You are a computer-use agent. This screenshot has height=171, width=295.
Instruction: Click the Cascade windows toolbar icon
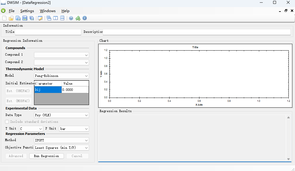(x=49, y=18)
